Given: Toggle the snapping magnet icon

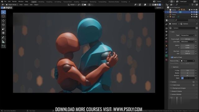Looking at the screenshot, I should click(83, 5).
